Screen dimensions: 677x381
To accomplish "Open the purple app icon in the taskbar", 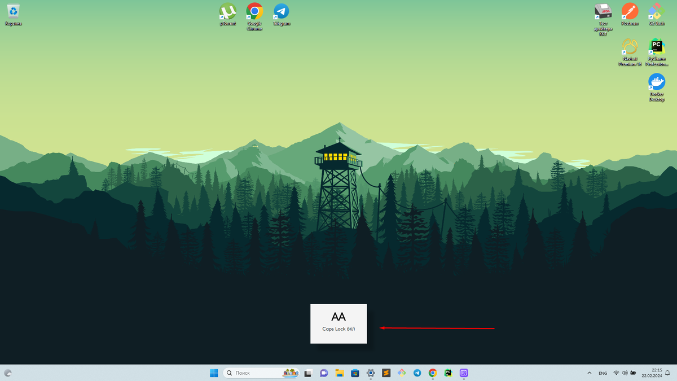I will tap(464, 373).
